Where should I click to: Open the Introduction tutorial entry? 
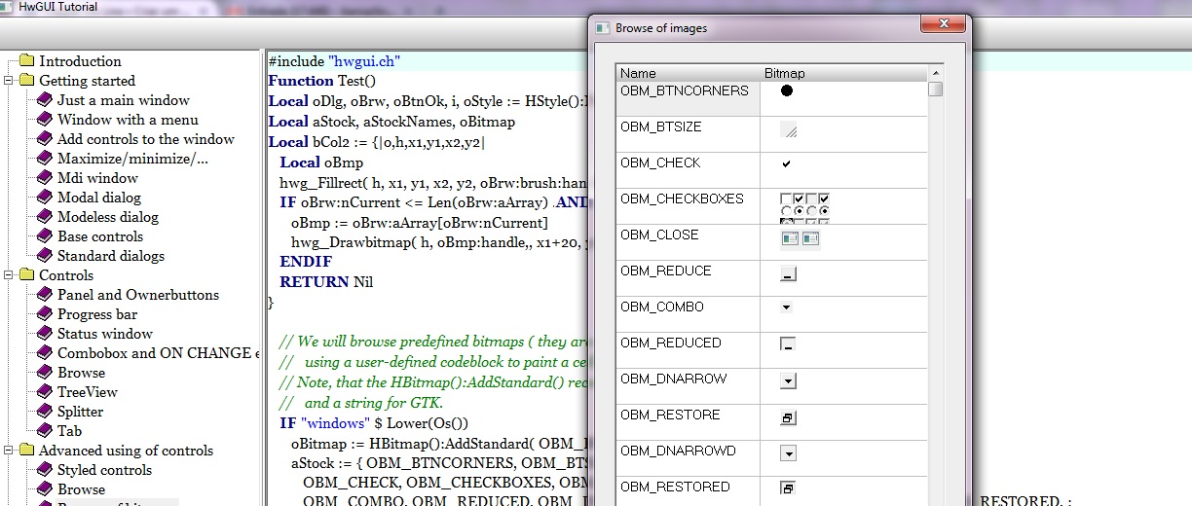point(80,61)
